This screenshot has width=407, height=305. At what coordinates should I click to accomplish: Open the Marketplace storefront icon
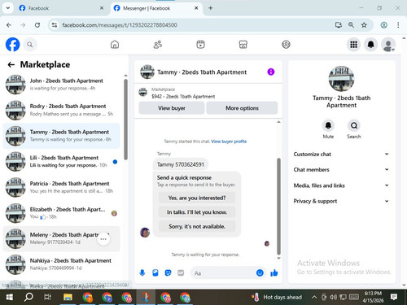pos(243,45)
